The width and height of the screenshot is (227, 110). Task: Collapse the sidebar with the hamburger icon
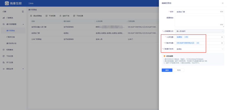(23, 12)
